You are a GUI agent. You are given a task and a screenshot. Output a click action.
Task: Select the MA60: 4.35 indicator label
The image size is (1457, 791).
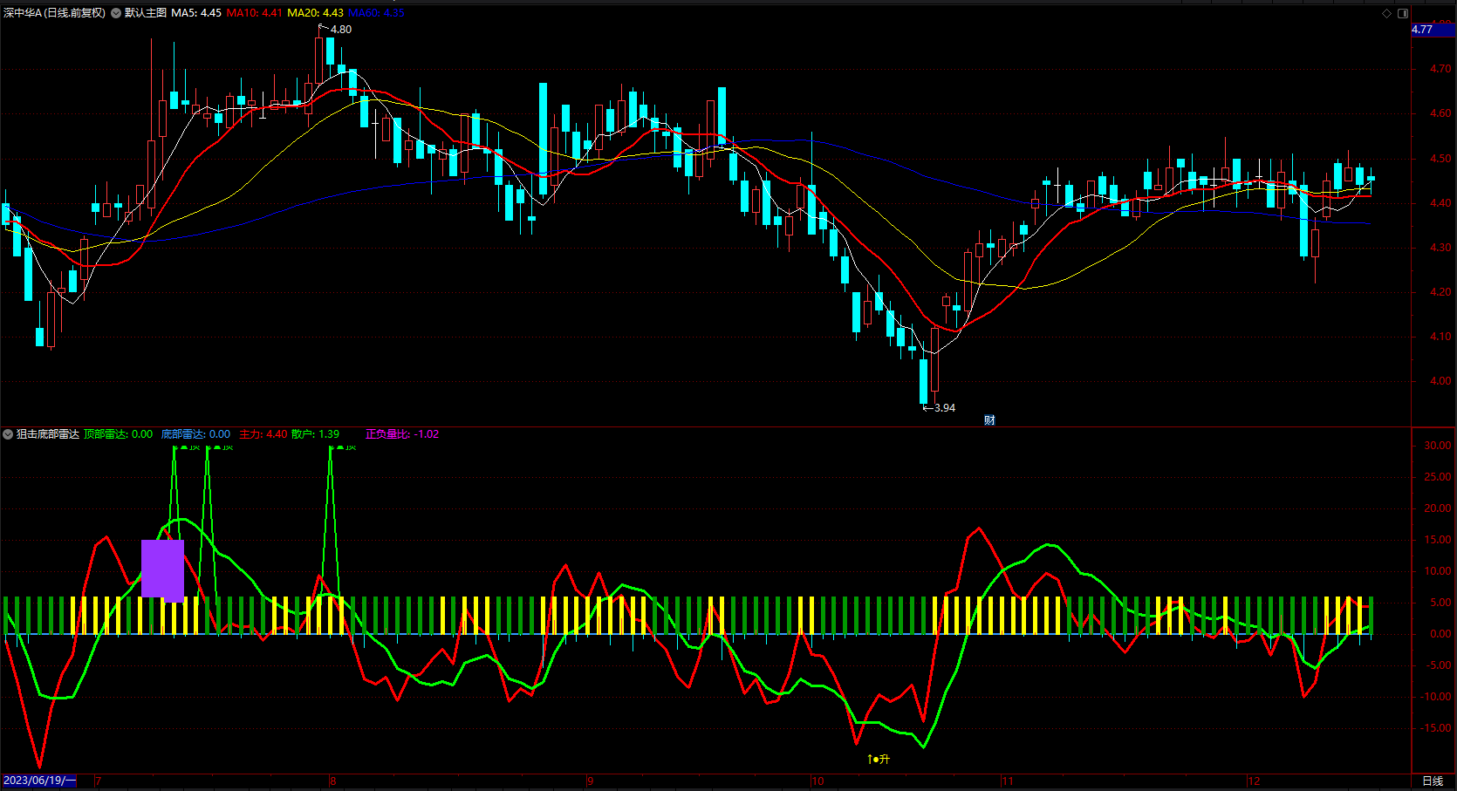(376, 13)
